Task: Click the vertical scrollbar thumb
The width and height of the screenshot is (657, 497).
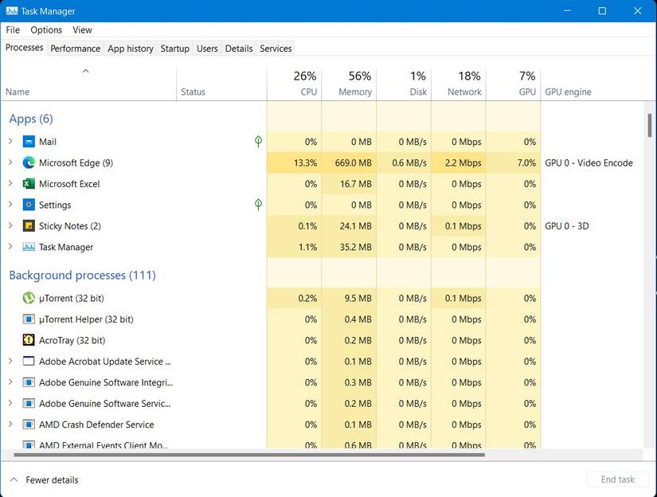Action: point(650,125)
